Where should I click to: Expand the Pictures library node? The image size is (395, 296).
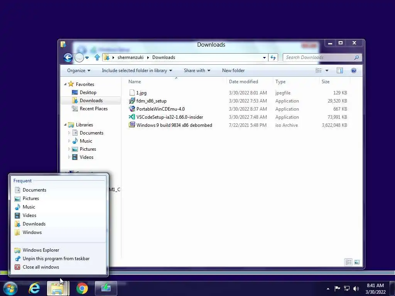pos(69,149)
